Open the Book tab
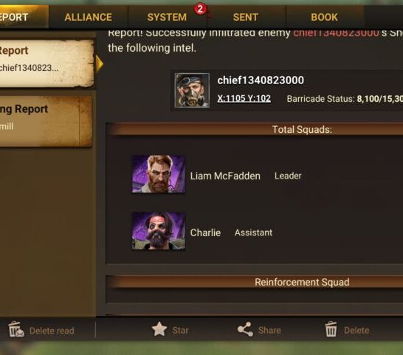The width and height of the screenshot is (403, 355). (324, 17)
